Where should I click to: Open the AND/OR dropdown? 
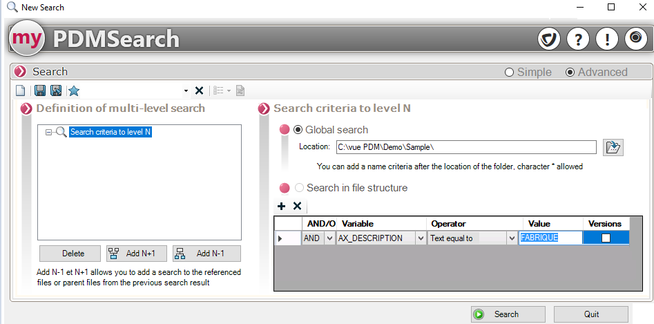point(329,238)
